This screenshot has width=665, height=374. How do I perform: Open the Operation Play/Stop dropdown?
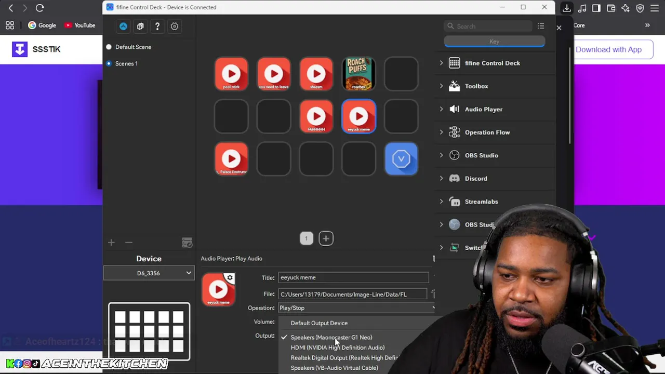pos(357,308)
